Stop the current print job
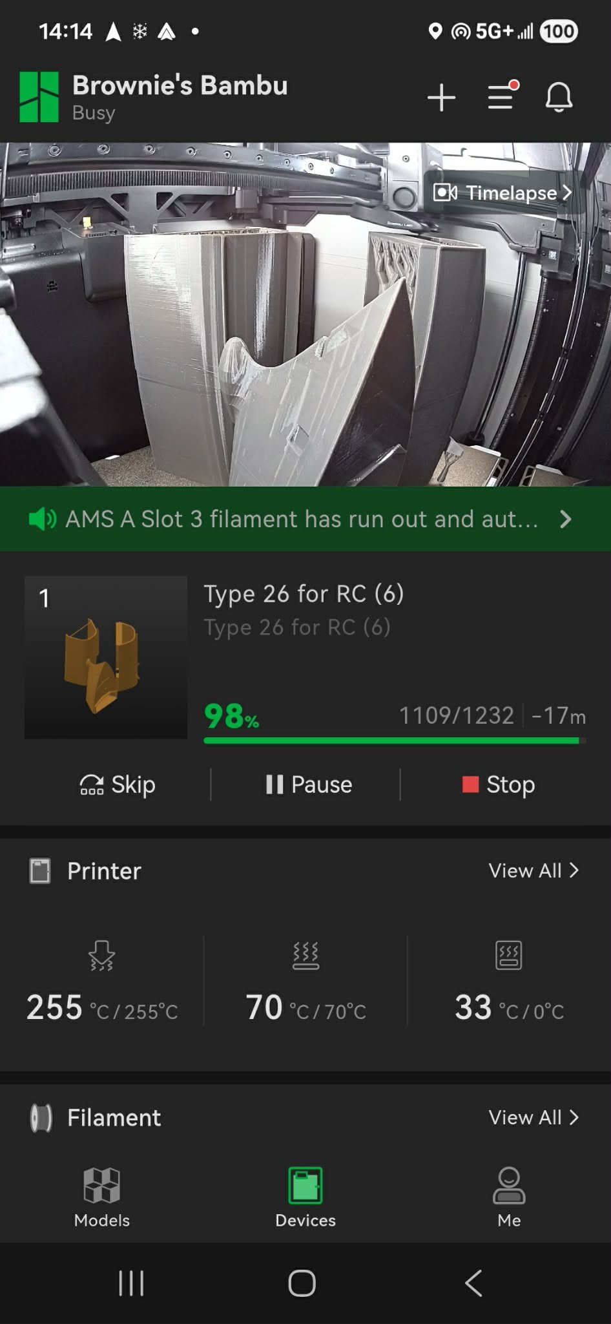 (499, 784)
